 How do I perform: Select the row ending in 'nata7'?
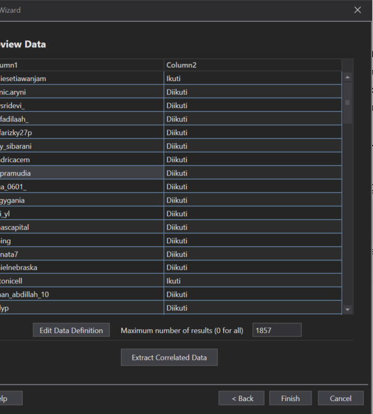[171, 254]
